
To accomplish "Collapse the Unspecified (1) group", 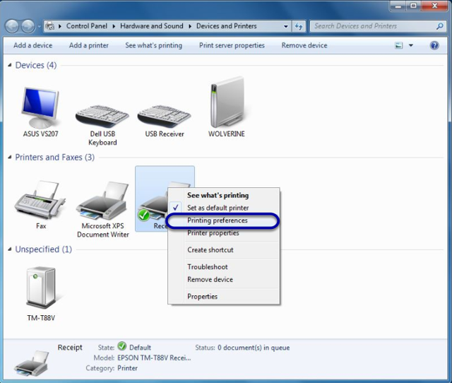I will [9, 249].
